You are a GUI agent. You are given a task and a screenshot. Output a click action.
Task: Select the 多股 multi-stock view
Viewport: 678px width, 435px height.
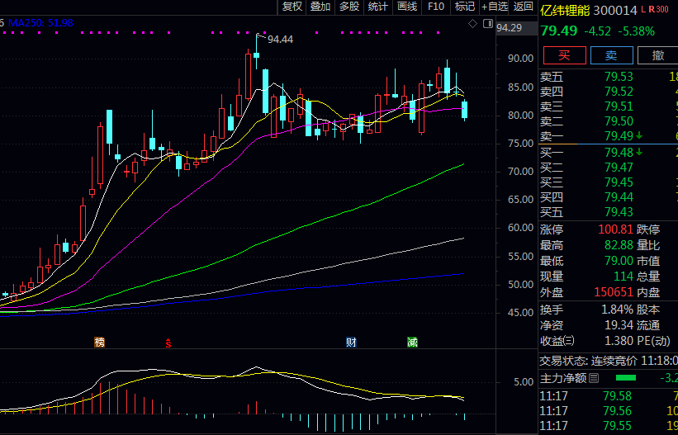(349, 7)
